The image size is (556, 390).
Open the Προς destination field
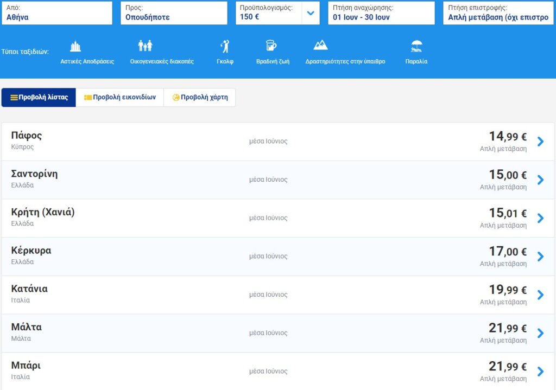click(174, 13)
